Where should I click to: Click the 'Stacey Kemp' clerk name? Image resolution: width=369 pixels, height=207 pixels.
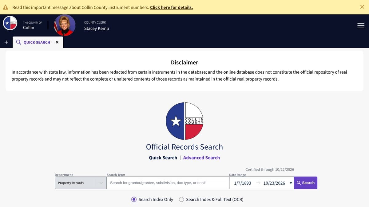coord(97,29)
